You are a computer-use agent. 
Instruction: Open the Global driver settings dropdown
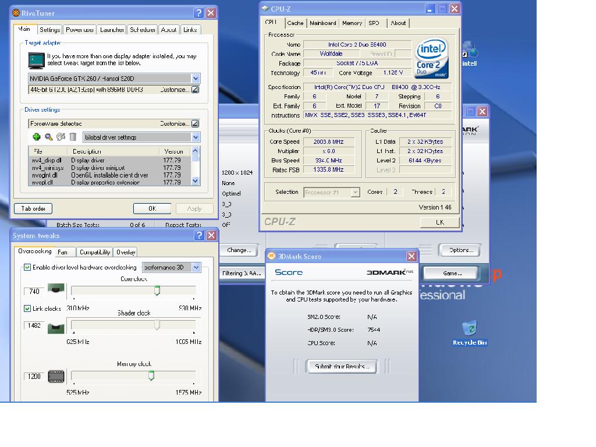[x=196, y=137]
